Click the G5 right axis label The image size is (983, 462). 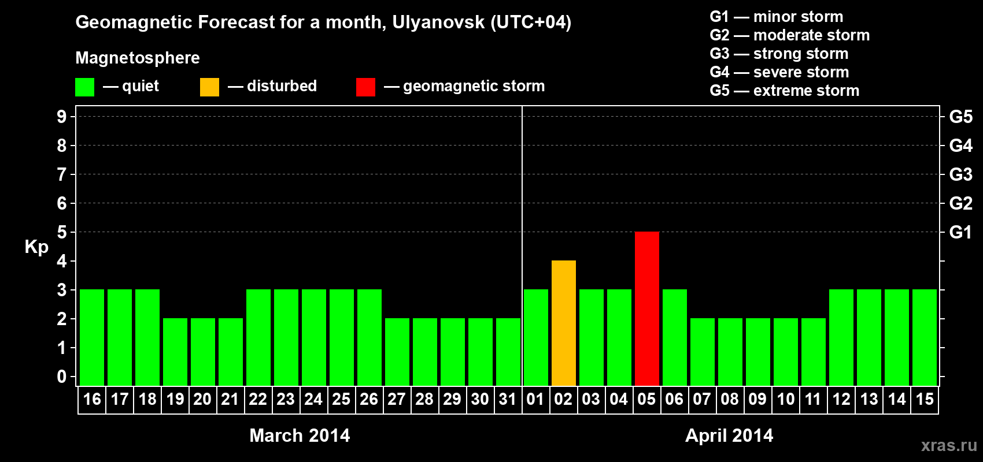click(960, 117)
